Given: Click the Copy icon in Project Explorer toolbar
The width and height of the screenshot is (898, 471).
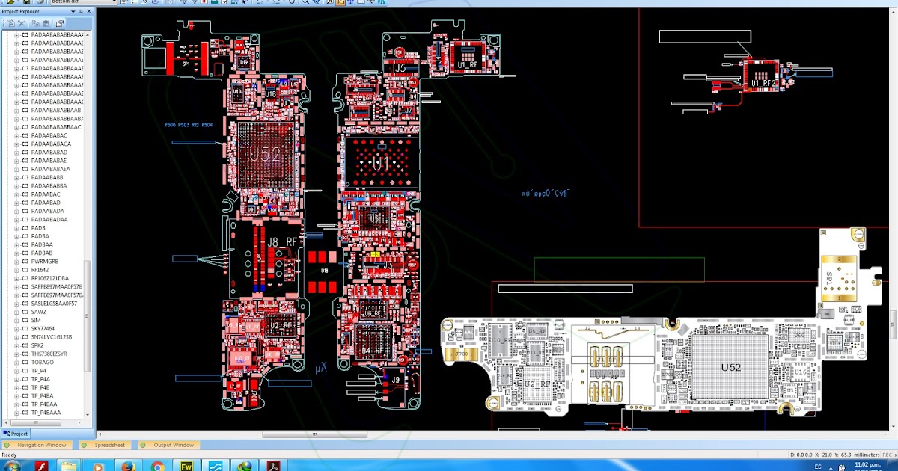Looking at the screenshot, I should (x=35, y=24).
